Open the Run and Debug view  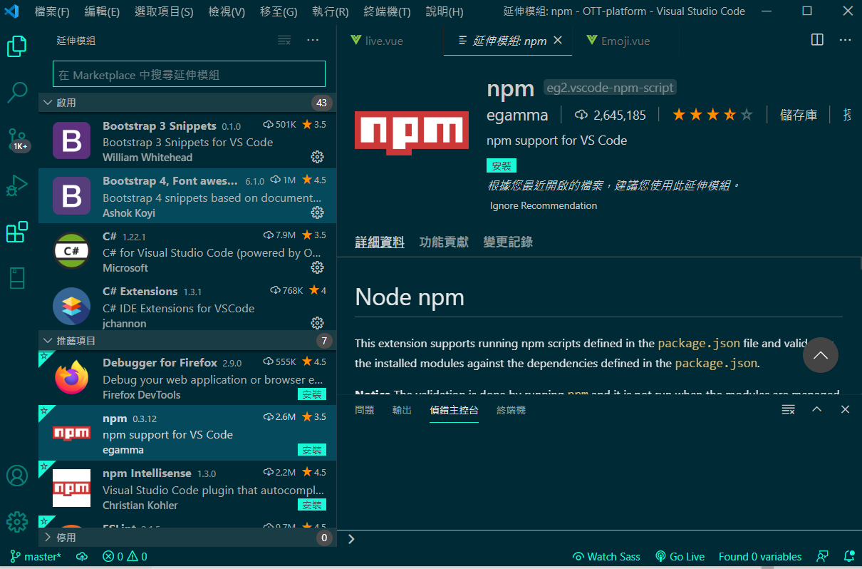17,185
